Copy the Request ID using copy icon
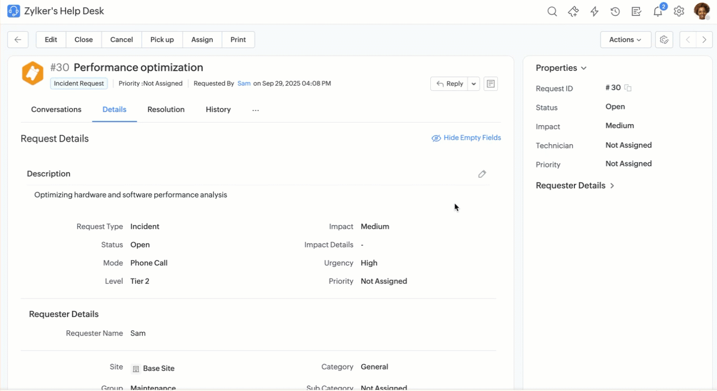Image resolution: width=717 pixels, height=391 pixels. 628,88
